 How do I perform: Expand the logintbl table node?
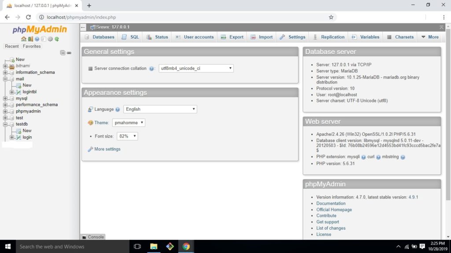(12, 92)
